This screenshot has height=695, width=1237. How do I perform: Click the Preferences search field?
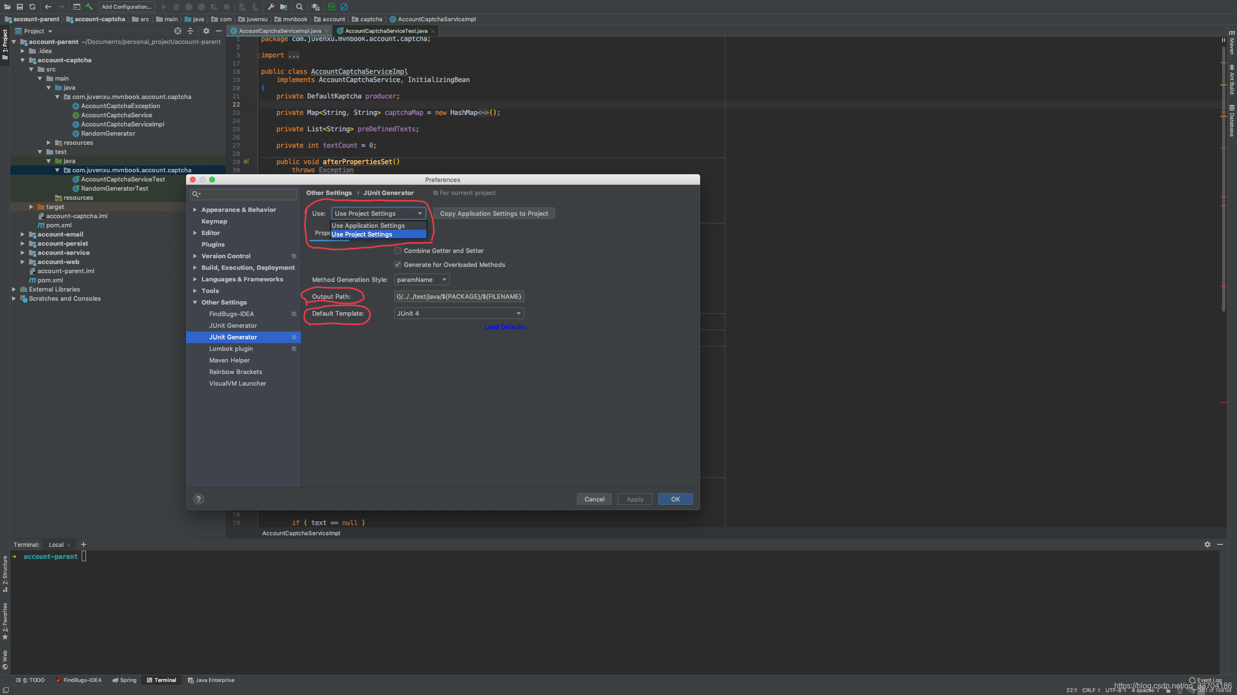click(244, 194)
